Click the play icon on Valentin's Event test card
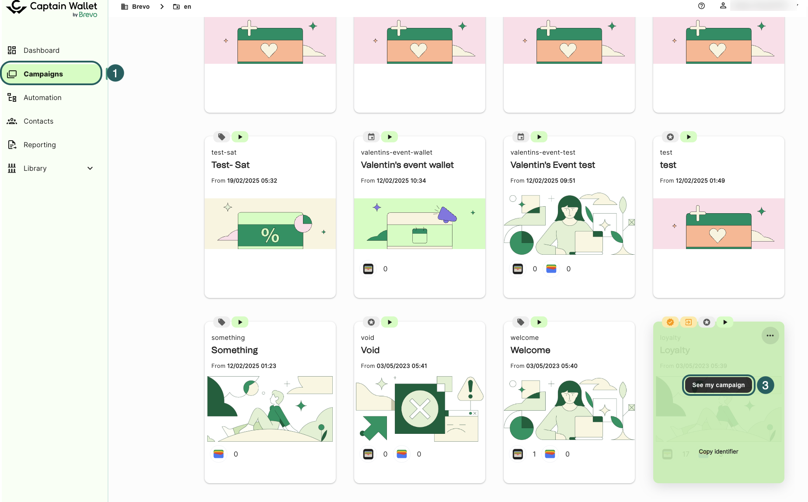This screenshot has width=808, height=502. click(539, 137)
